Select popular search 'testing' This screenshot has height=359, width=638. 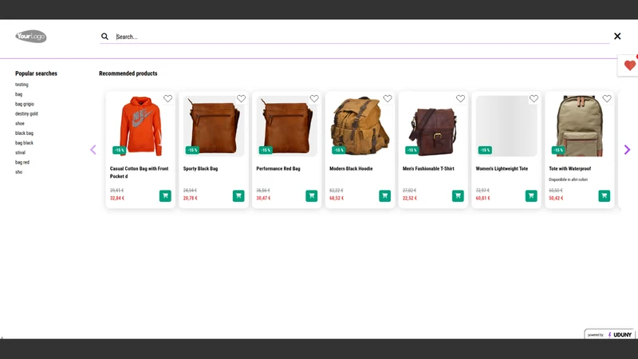pyautogui.click(x=22, y=85)
